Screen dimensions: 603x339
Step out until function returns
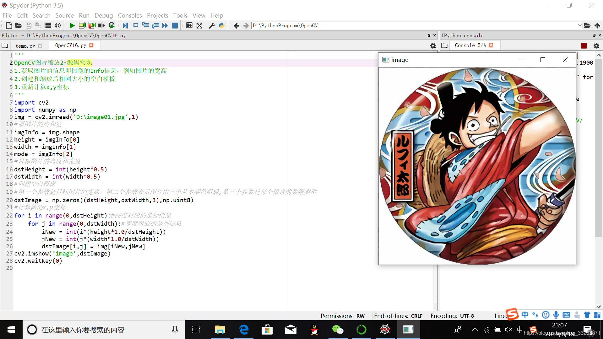pyautogui.click(x=155, y=25)
